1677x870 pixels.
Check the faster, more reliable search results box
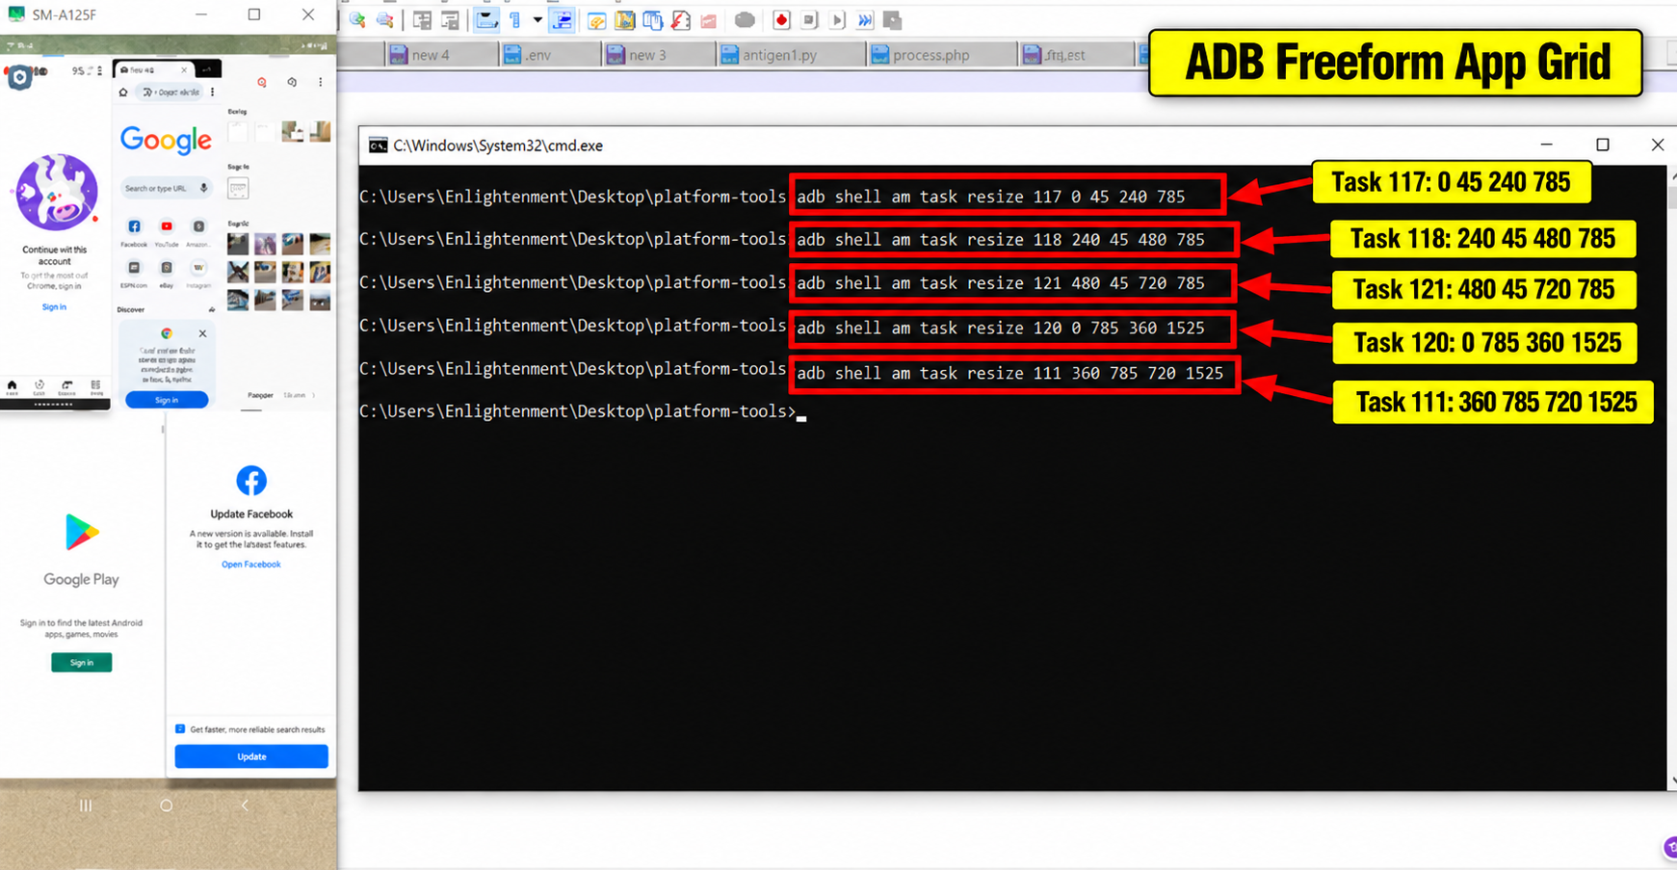(180, 729)
